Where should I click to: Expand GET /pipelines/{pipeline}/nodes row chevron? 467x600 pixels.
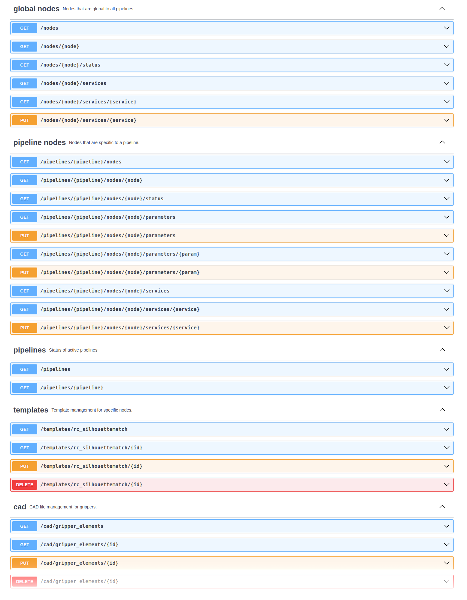446,162
